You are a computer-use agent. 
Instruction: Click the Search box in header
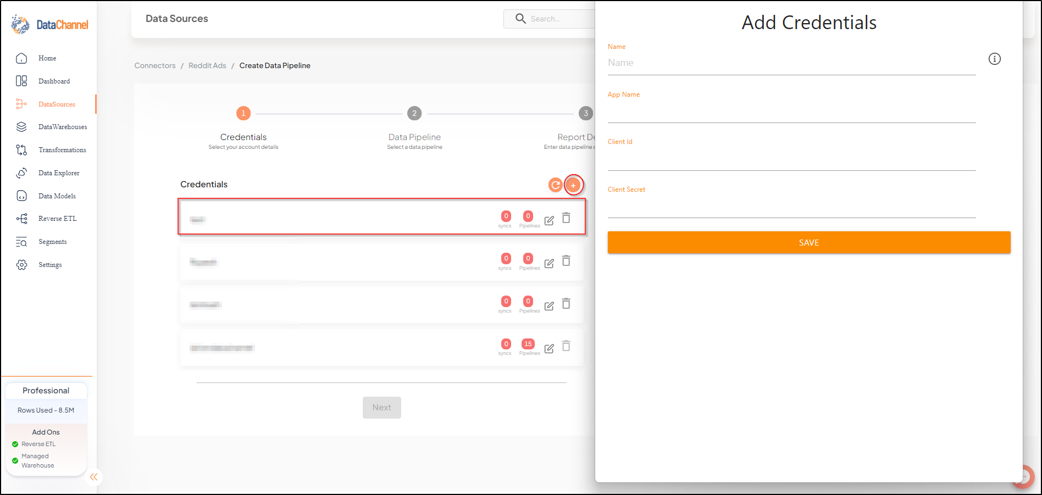pyautogui.click(x=550, y=19)
